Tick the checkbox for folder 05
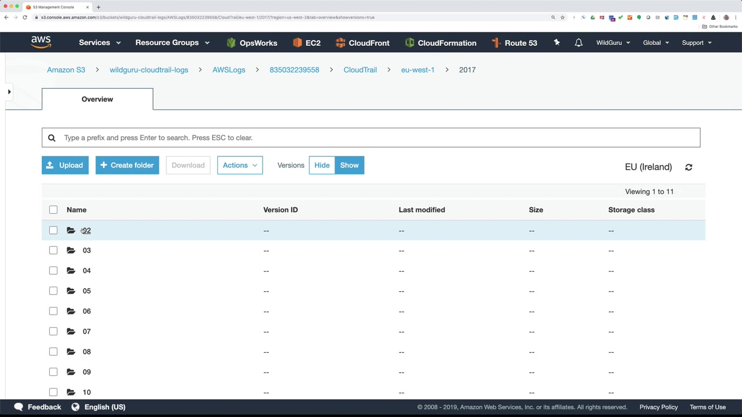 coord(53,291)
